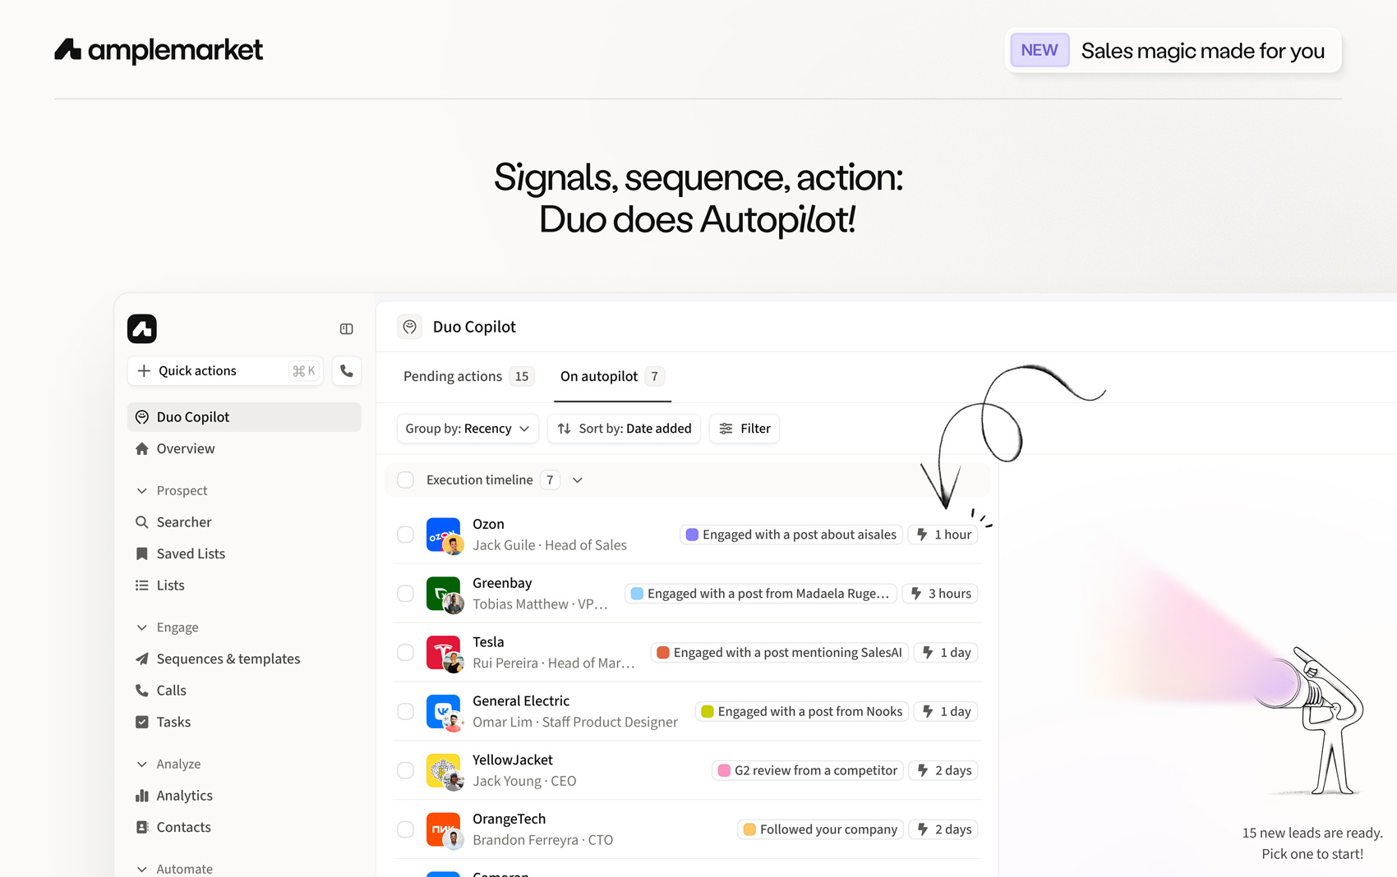
Task: Click the sort arrows icon in Sort by
Action: [x=565, y=429]
